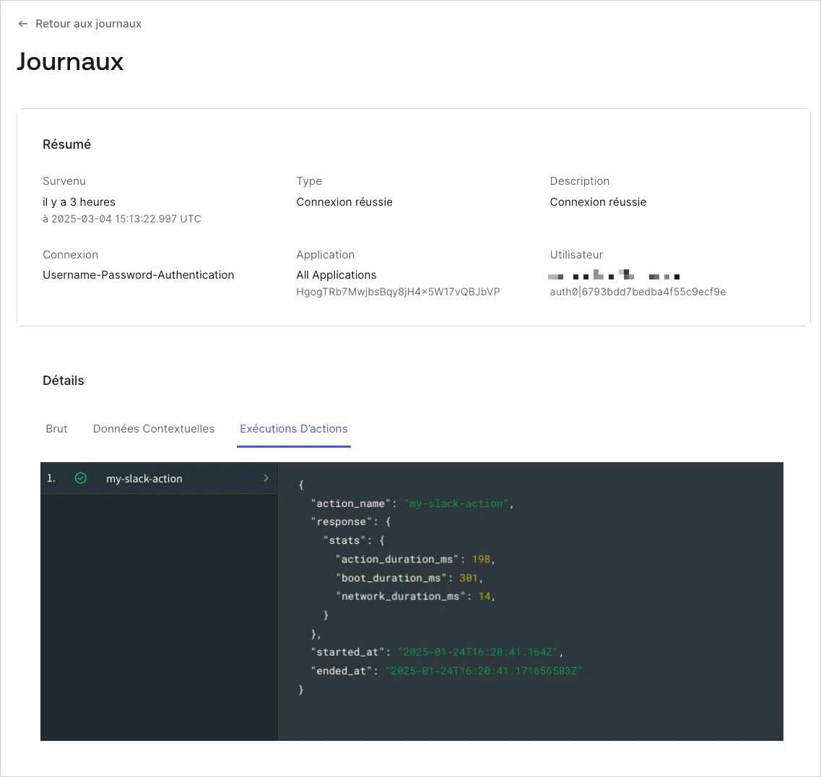This screenshot has height=777, width=821.
Task: Click the application client ID HgogTRb7...
Action: click(398, 292)
